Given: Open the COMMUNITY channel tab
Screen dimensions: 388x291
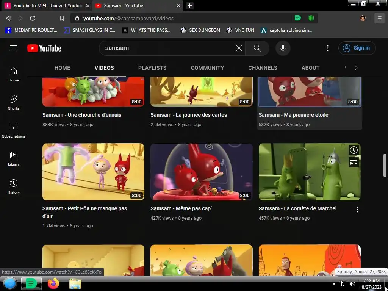Looking at the screenshot, I should tap(207, 68).
